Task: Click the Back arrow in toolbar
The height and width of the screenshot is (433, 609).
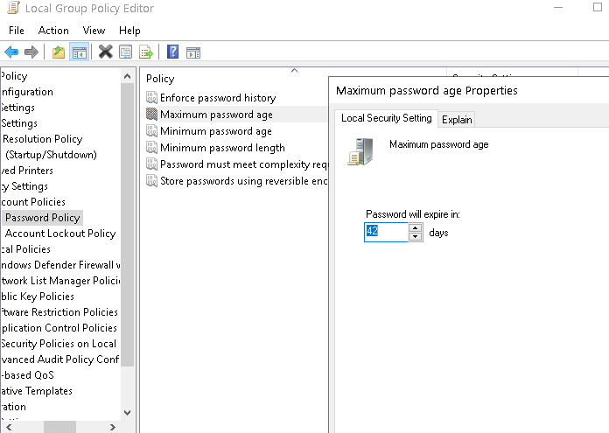Action: pyautogui.click(x=11, y=52)
